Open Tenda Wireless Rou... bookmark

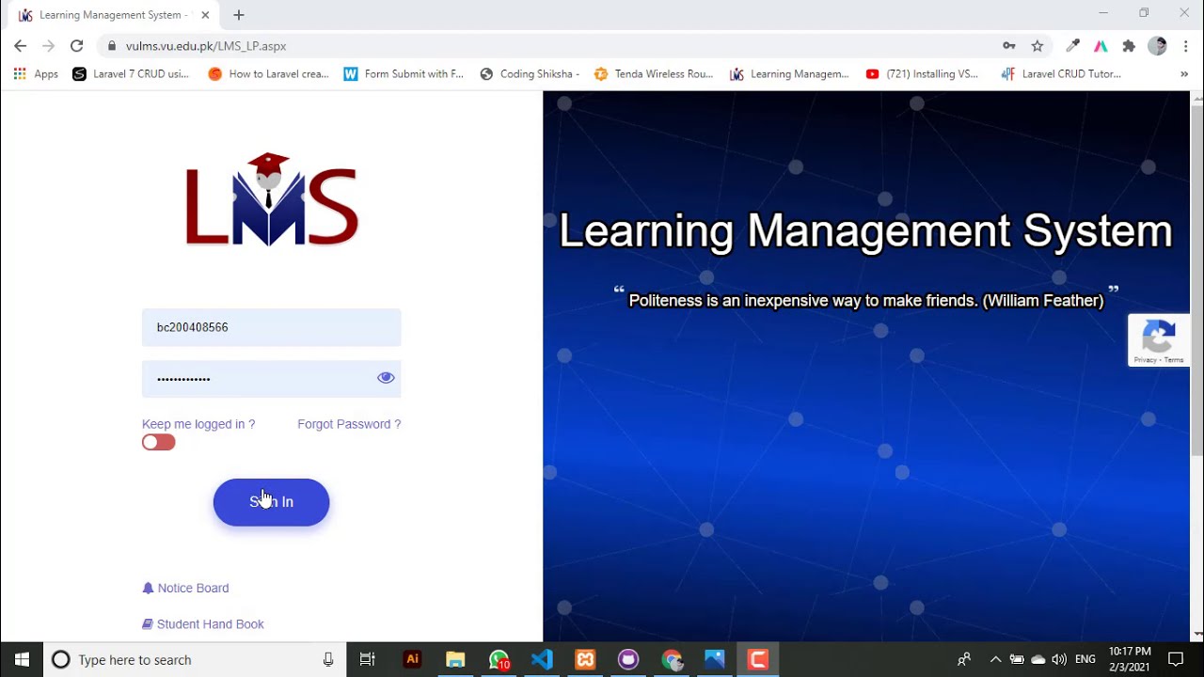[654, 74]
